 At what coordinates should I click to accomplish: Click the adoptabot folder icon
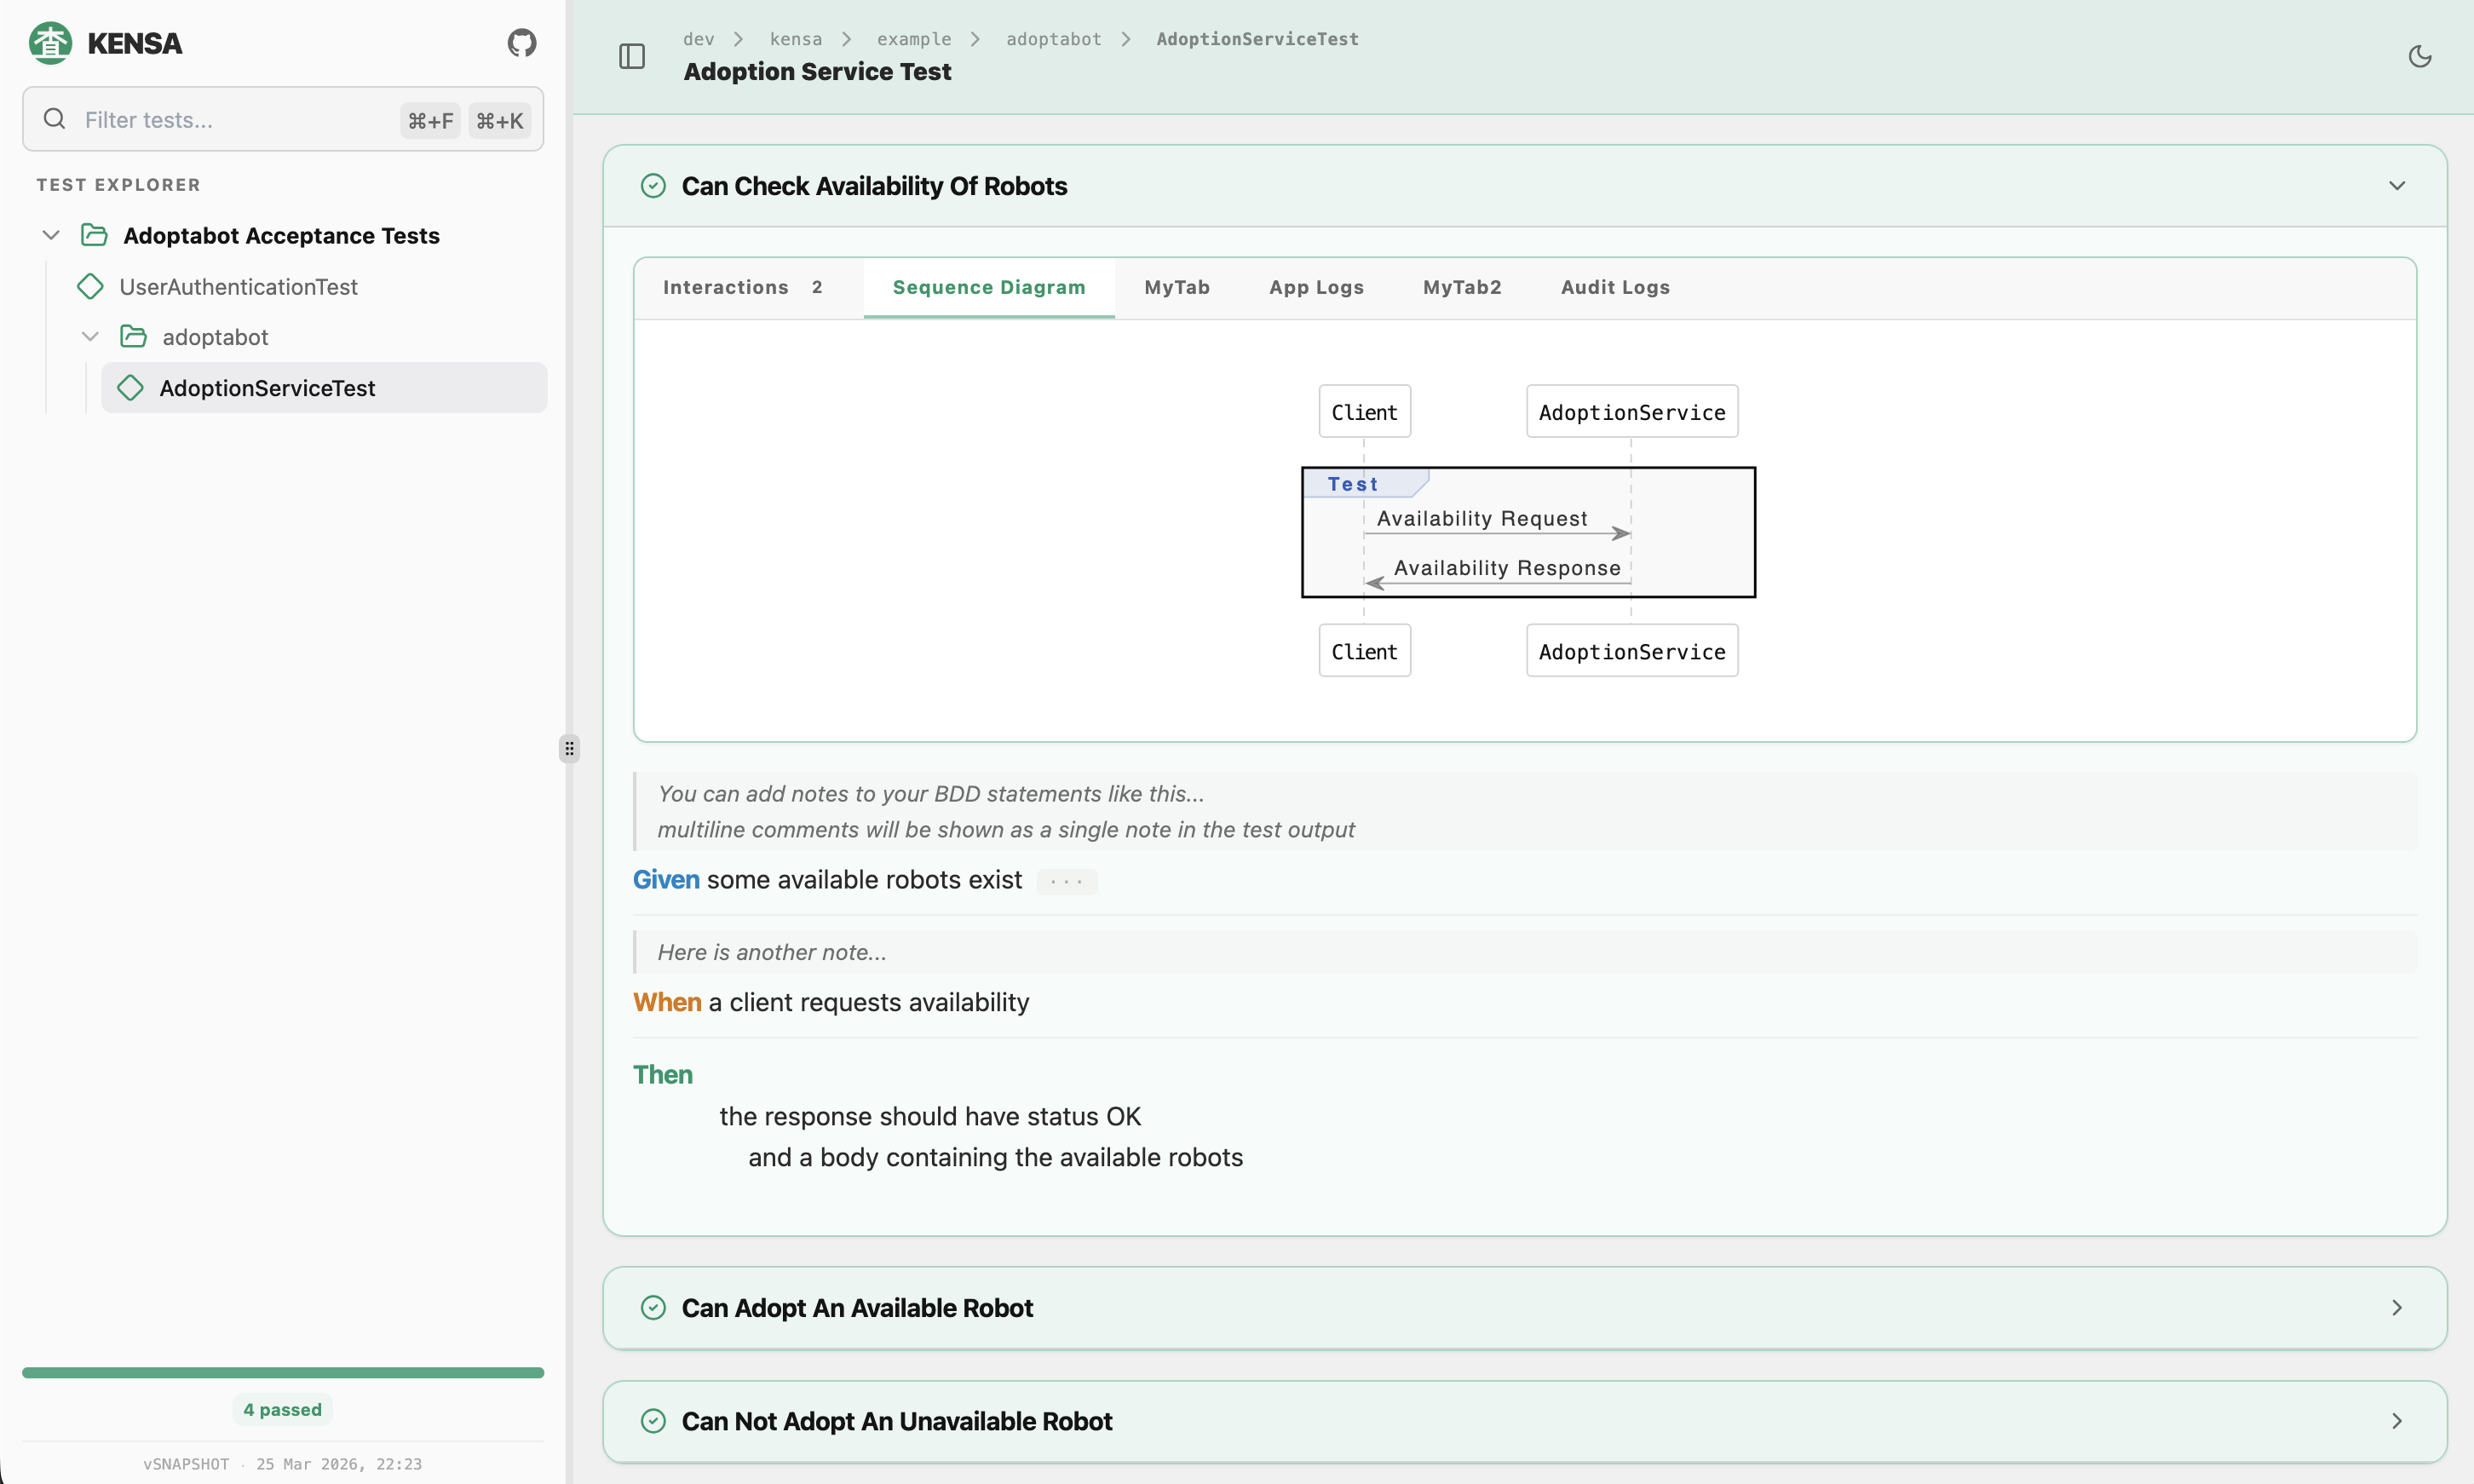(x=133, y=336)
